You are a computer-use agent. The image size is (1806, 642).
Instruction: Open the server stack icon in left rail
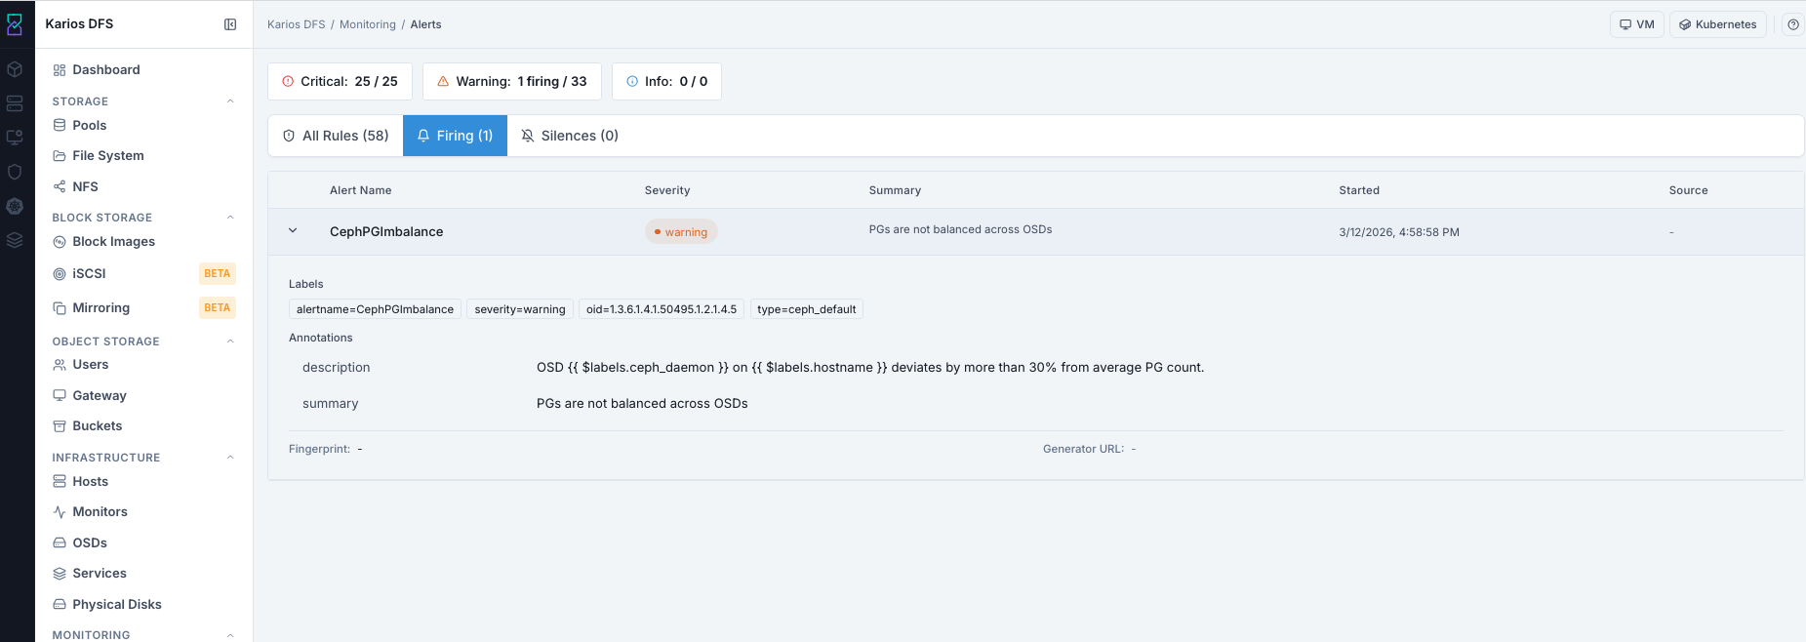(x=15, y=103)
